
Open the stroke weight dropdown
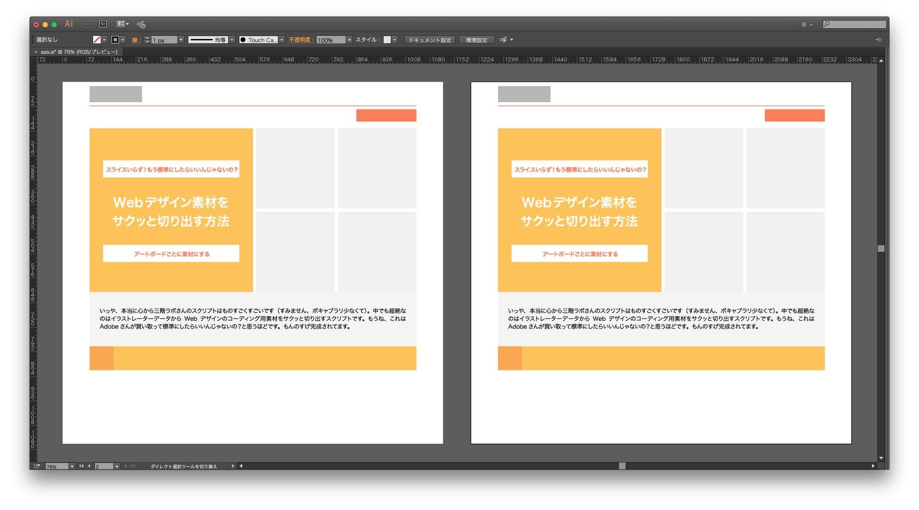point(181,39)
